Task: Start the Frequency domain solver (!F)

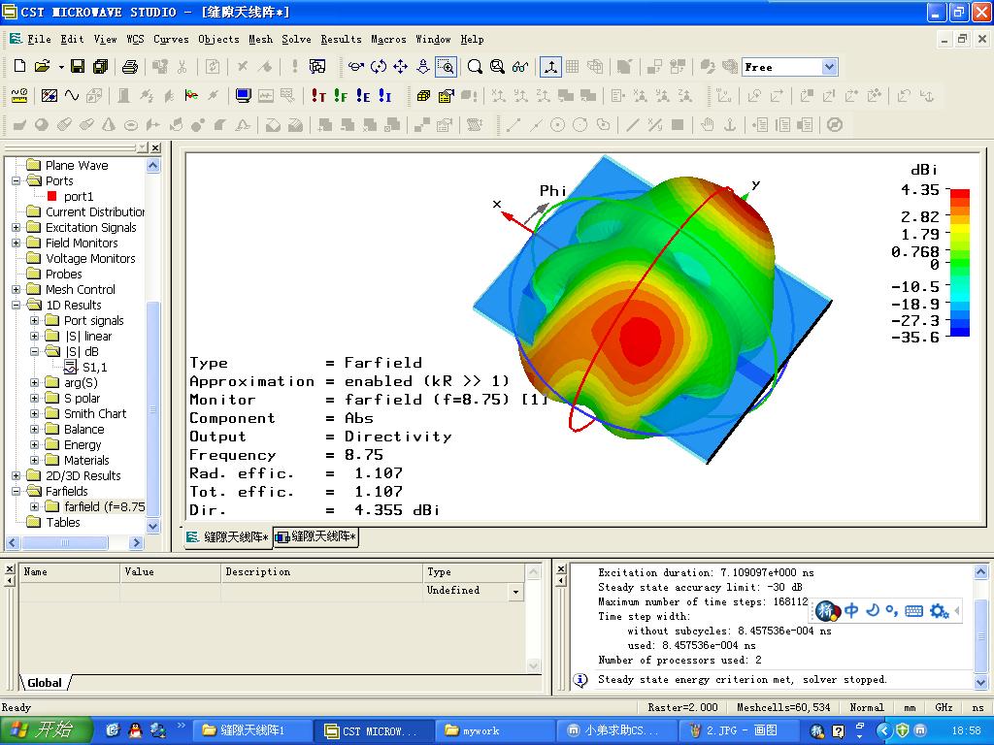Action: [x=341, y=96]
